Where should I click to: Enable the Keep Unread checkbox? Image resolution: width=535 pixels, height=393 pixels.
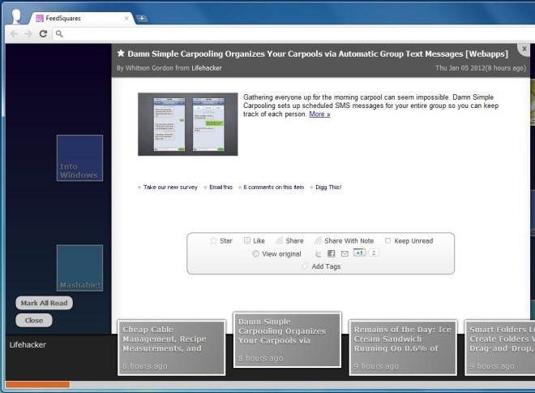pyautogui.click(x=388, y=241)
